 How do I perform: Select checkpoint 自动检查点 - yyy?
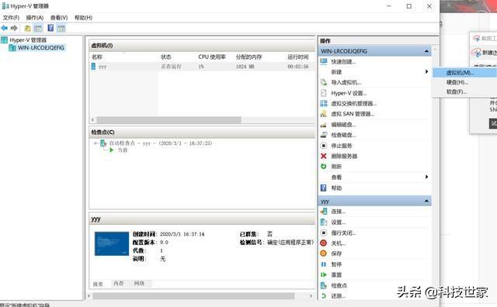coord(161,143)
